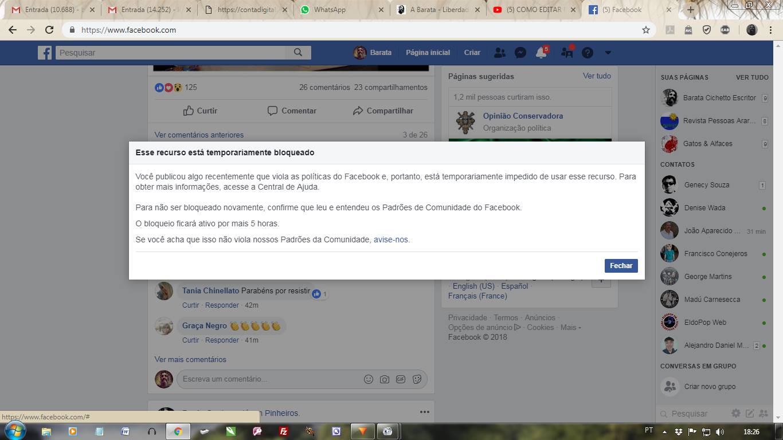The width and height of the screenshot is (783, 440).
Task: Click the Facebook logo in the header
Action: pyautogui.click(x=45, y=53)
